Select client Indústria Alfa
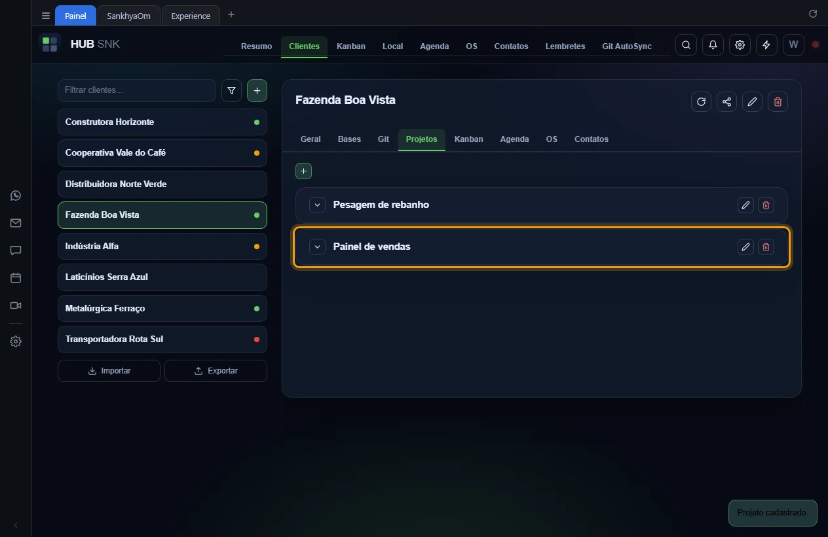The image size is (828, 537). coord(162,247)
